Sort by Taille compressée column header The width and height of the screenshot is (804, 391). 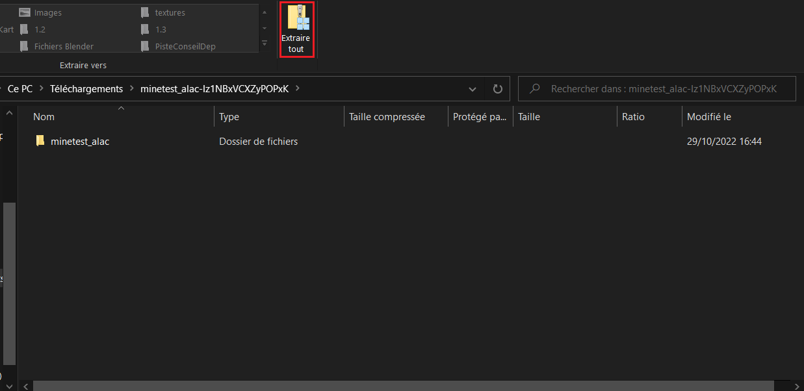pyautogui.click(x=387, y=117)
